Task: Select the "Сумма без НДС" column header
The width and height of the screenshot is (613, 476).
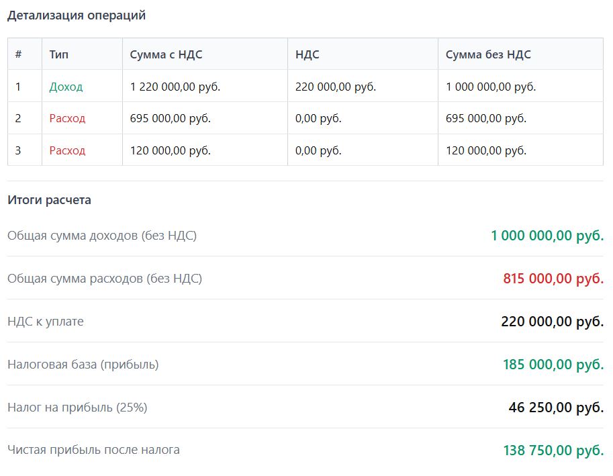Action: coord(488,54)
